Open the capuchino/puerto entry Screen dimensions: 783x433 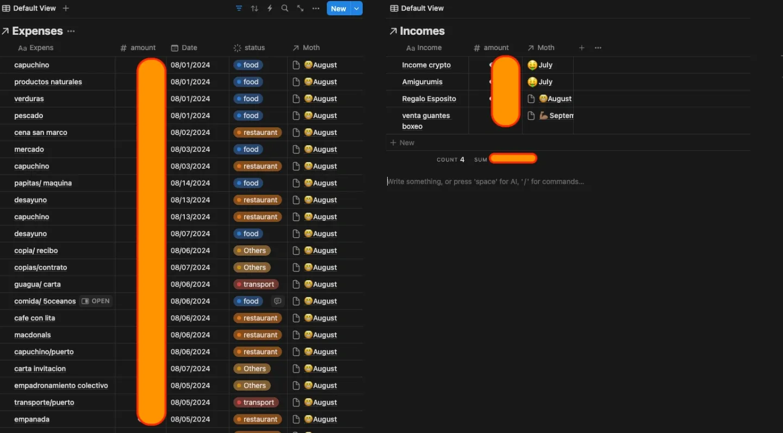[x=44, y=352]
